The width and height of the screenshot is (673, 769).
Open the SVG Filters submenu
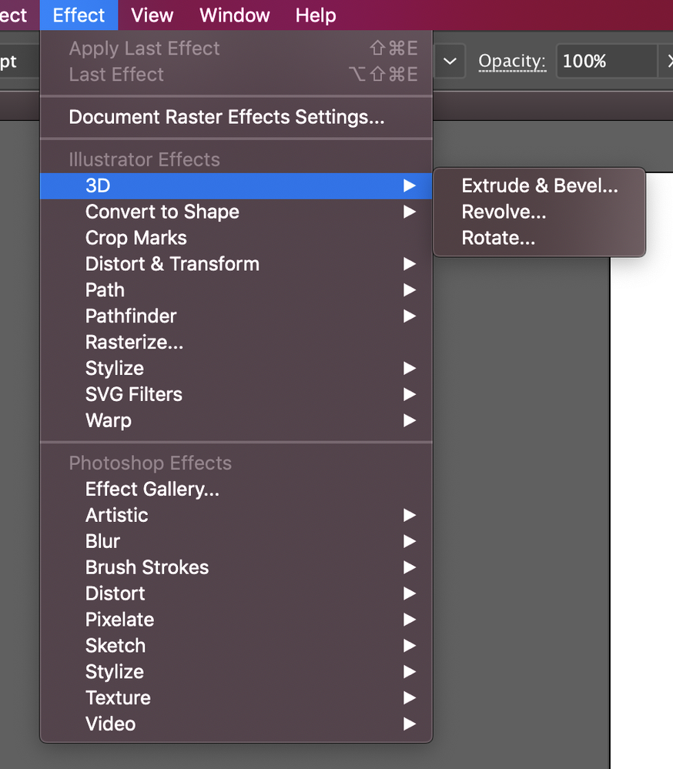[x=134, y=394]
